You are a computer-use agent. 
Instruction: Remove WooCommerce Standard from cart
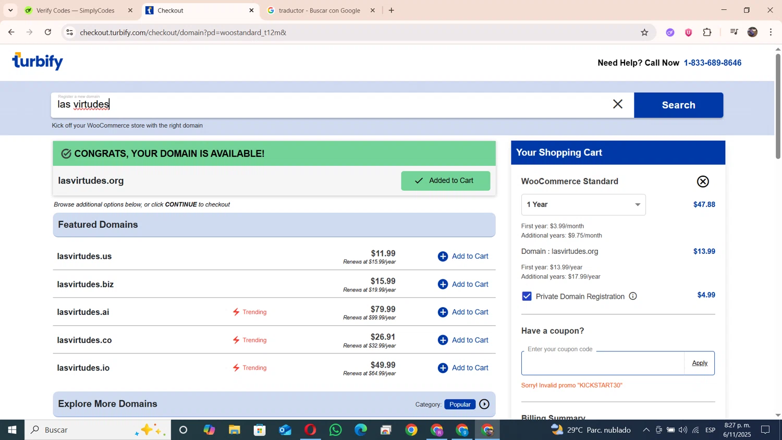[703, 181]
